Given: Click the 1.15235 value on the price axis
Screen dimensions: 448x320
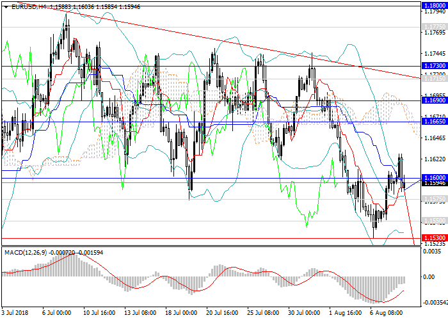Looking at the screenshot, I should pos(435,243).
